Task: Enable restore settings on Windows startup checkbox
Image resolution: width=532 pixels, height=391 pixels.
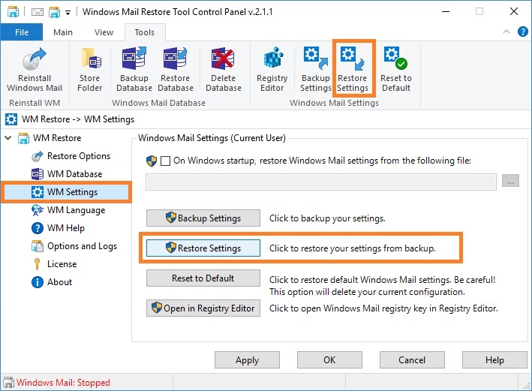Action: (x=165, y=161)
